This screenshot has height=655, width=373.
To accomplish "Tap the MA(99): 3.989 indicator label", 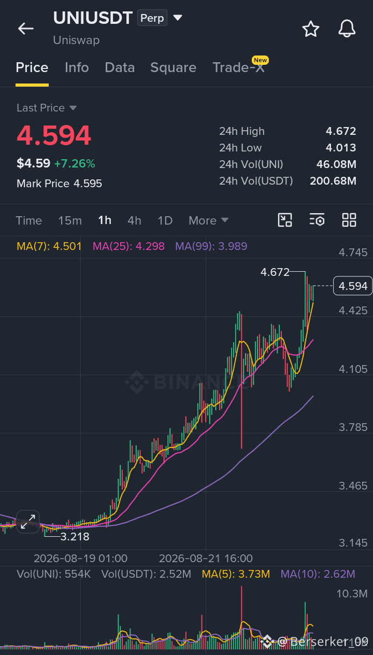I will point(211,246).
